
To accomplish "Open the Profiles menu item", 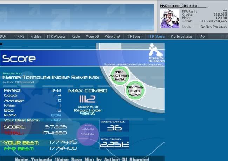I will [x=35, y=36].
